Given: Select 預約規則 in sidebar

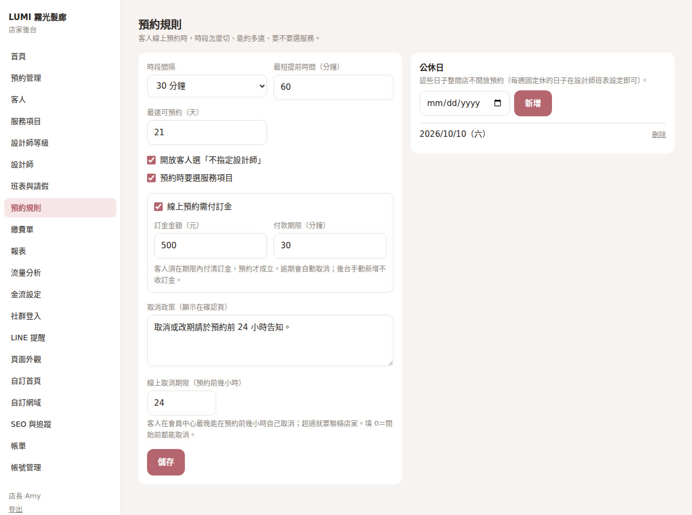Looking at the screenshot, I should [x=60, y=208].
